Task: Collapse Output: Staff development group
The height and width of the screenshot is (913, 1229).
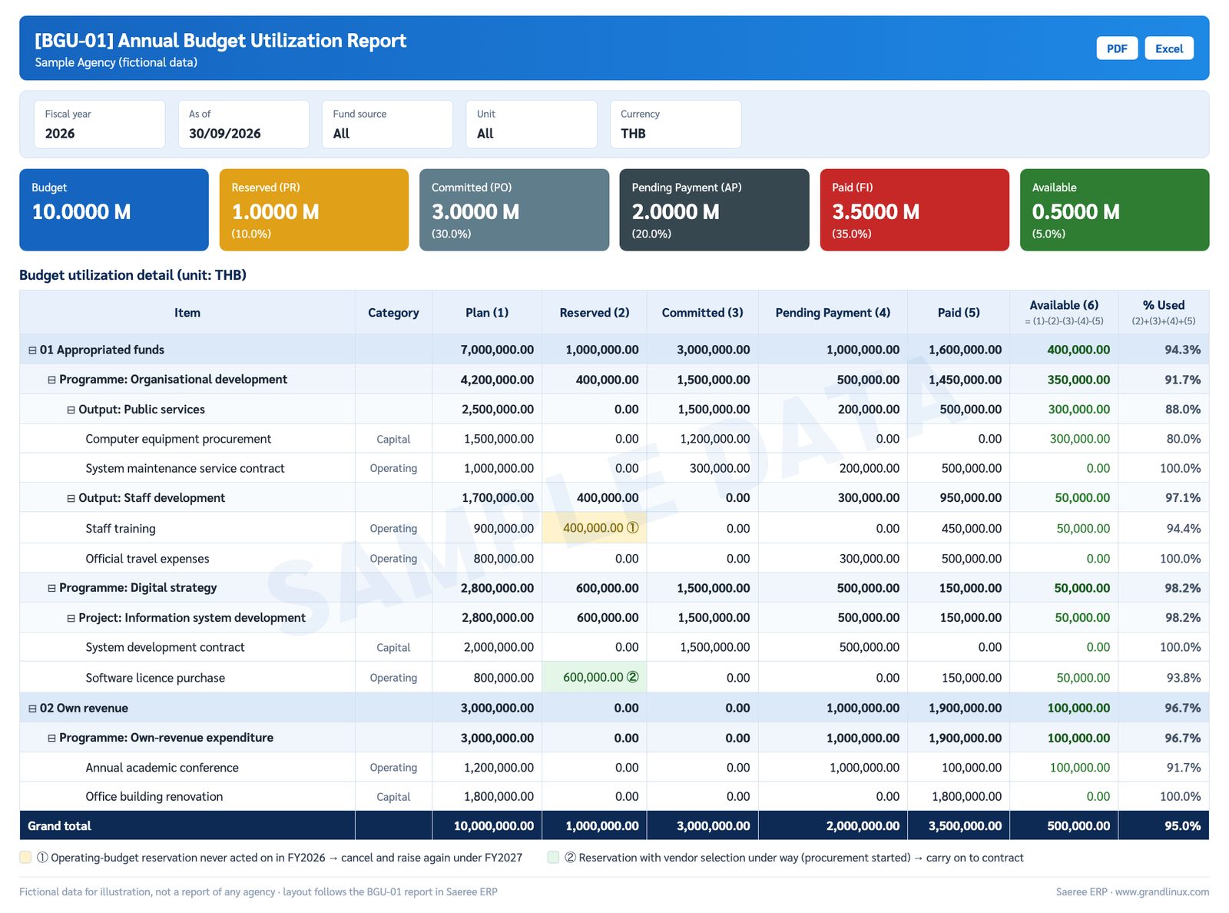Action: pos(71,498)
